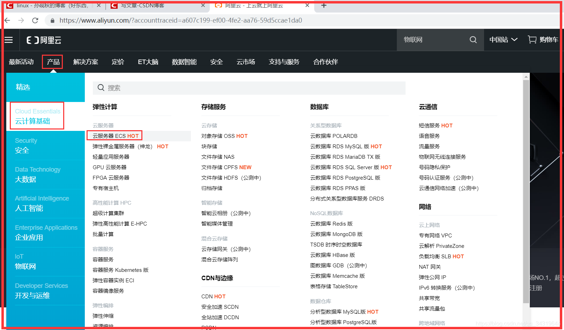Open the hamburger menu icon
564x330 pixels.
point(9,40)
